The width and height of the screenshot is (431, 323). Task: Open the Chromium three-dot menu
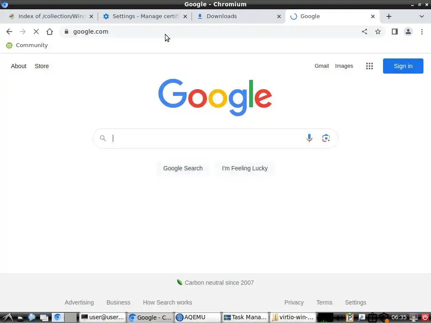[422, 32]
